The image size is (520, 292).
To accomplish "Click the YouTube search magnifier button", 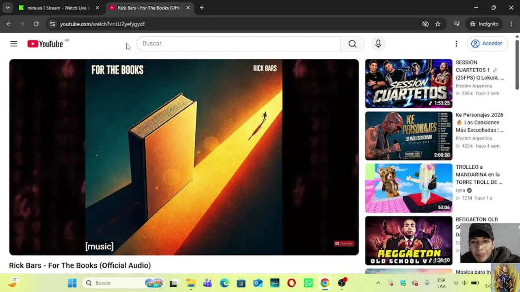I will pos(352,44).
